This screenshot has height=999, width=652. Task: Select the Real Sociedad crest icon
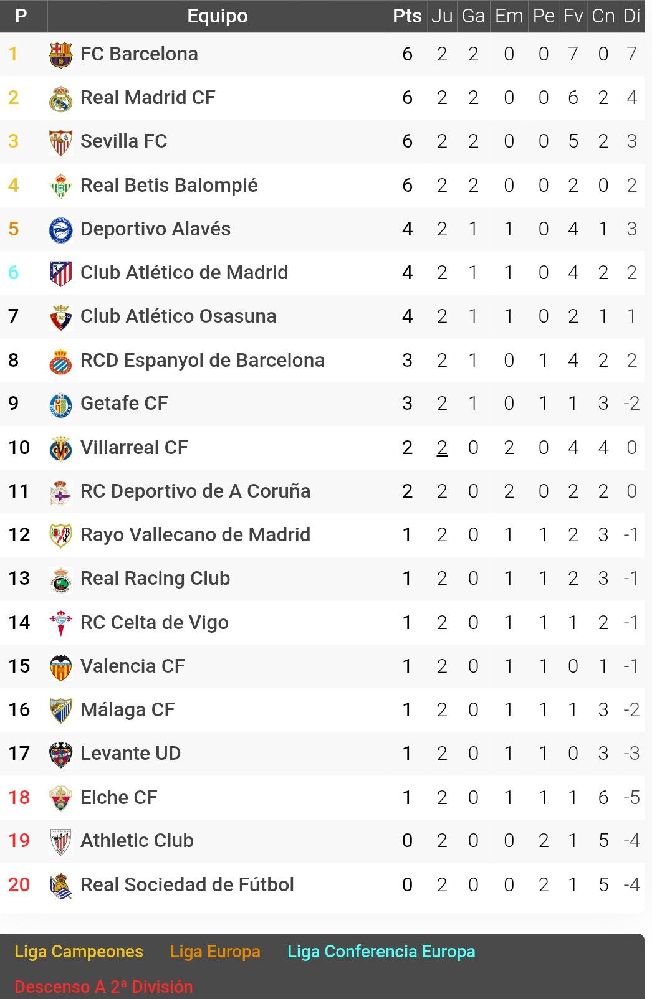point(60,886)
